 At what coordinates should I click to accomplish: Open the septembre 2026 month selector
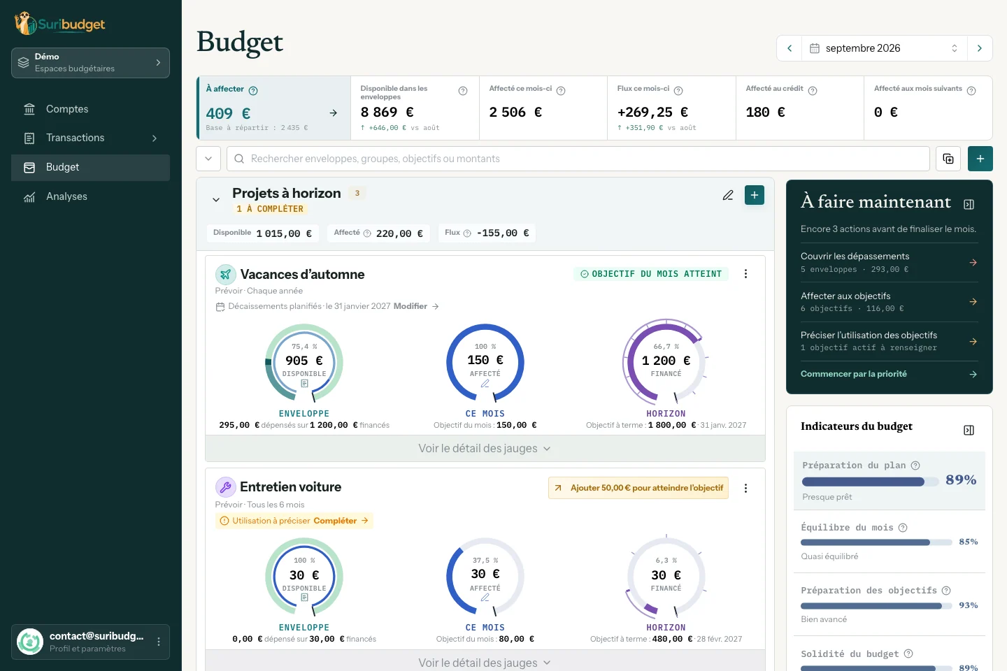[x=885, y=48]
